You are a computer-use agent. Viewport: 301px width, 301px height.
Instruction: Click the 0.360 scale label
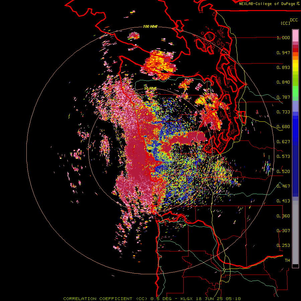tap(283, 216)
